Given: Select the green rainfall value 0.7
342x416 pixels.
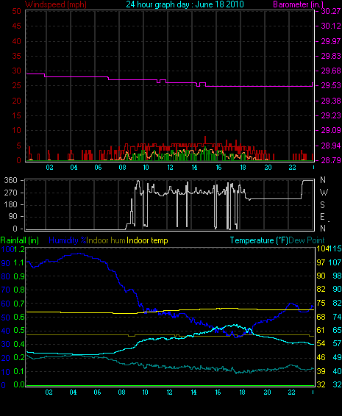Looking at the screenshot, I should (19, 304).
